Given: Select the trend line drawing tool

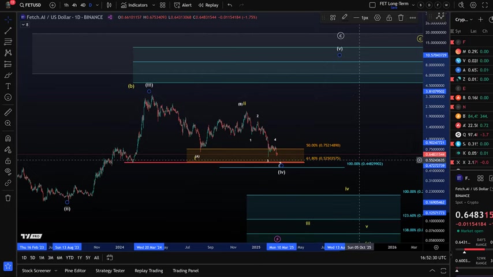Looking at the screenshot, I should 8,31.
